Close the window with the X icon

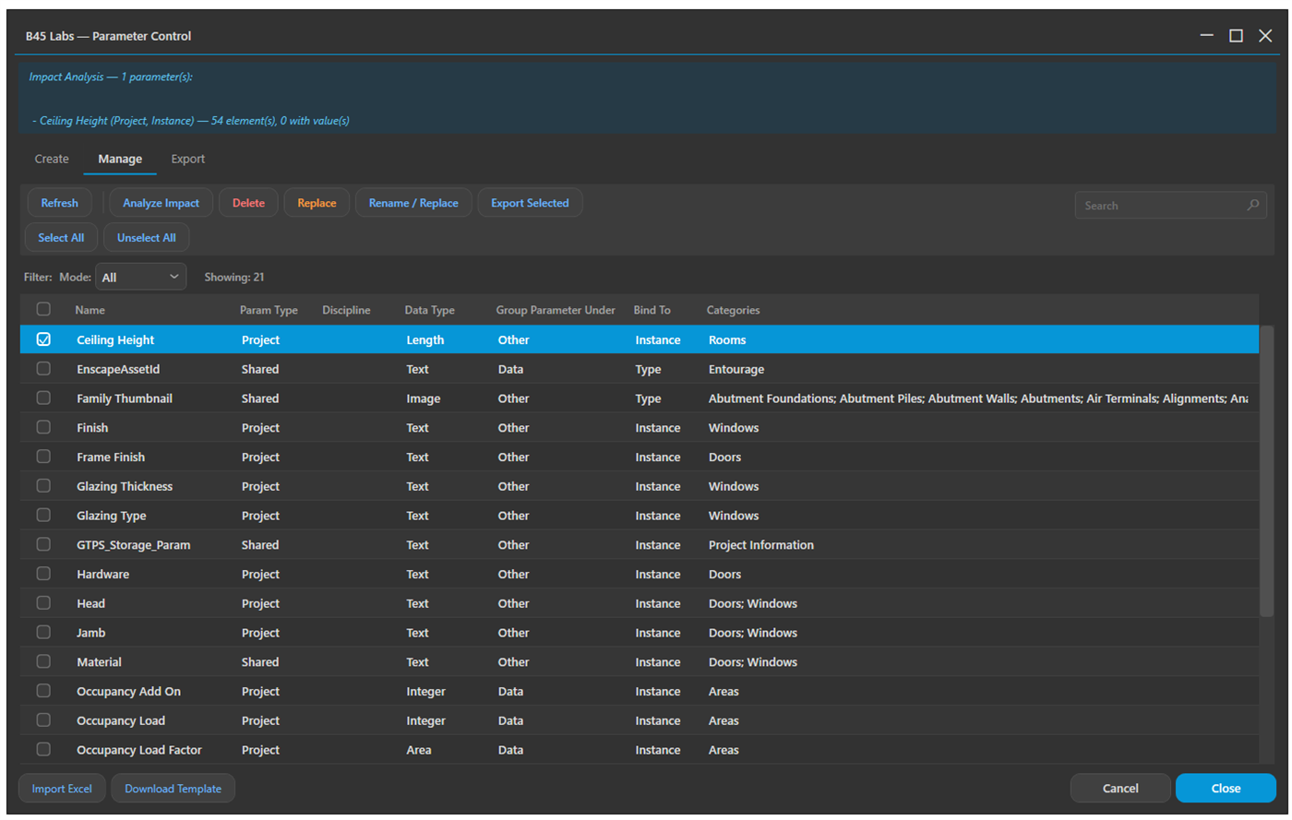[1265, 36]
